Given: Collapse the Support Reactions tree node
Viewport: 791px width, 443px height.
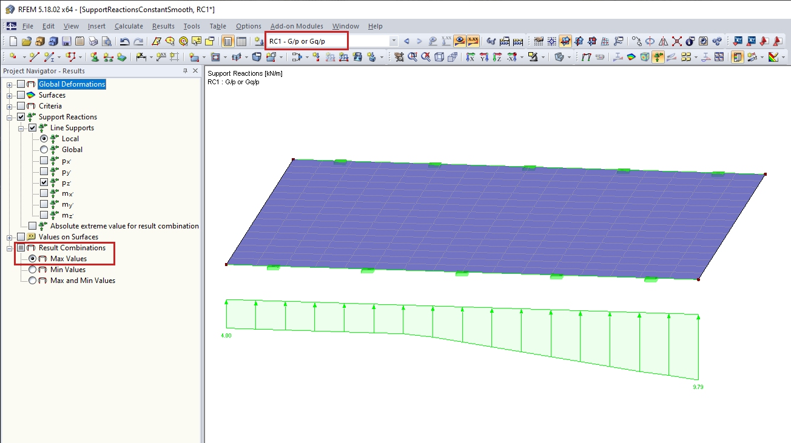Looking at the screenshot, I should click(10, 117).
